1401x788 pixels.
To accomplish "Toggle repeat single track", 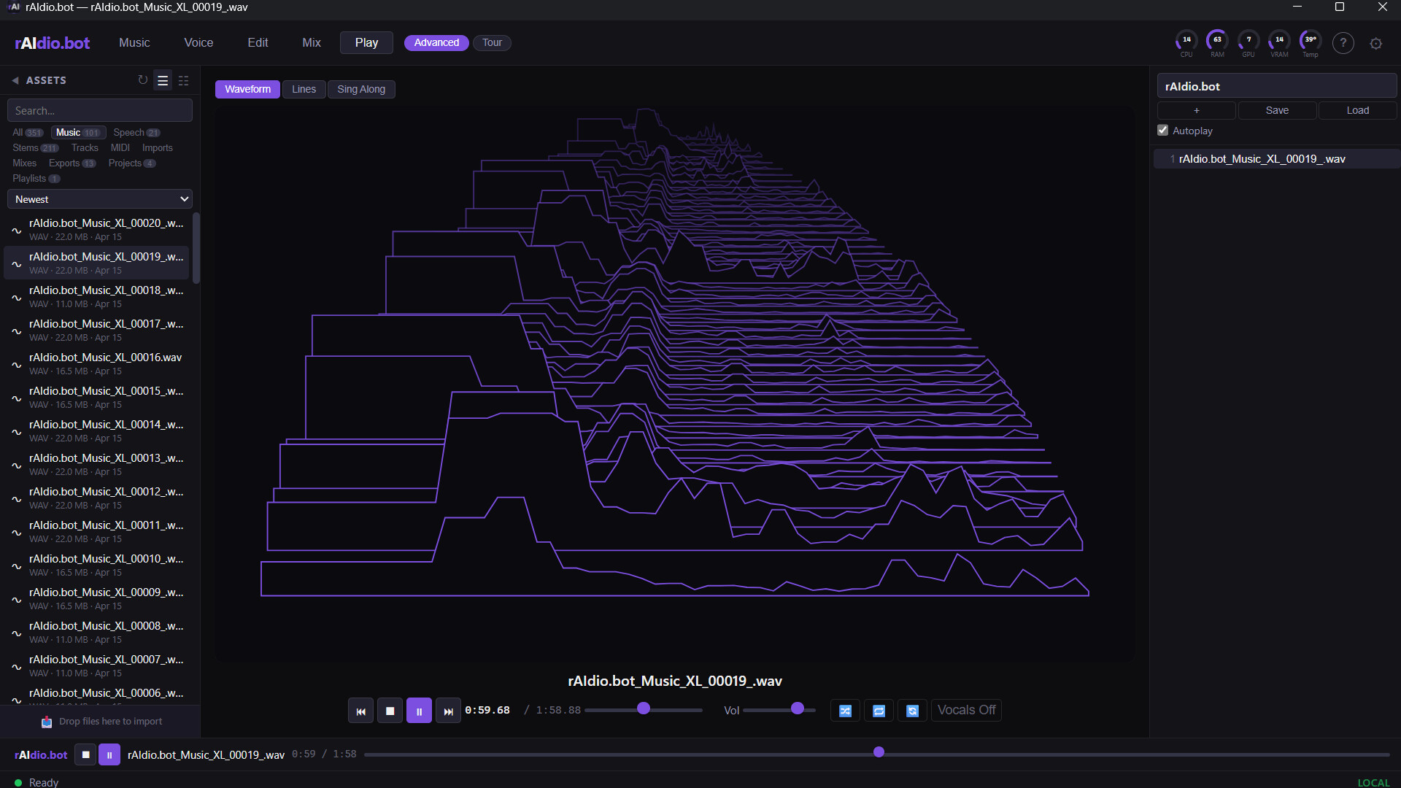I will pyautogui.click(x=912, y=711).
